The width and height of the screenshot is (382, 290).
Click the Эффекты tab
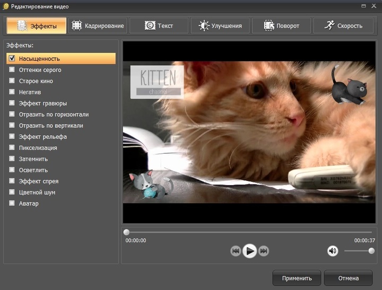[x=37, y=25]
